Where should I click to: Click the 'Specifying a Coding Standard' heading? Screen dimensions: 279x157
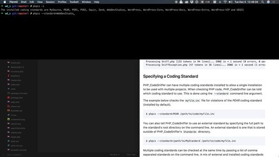170,76
